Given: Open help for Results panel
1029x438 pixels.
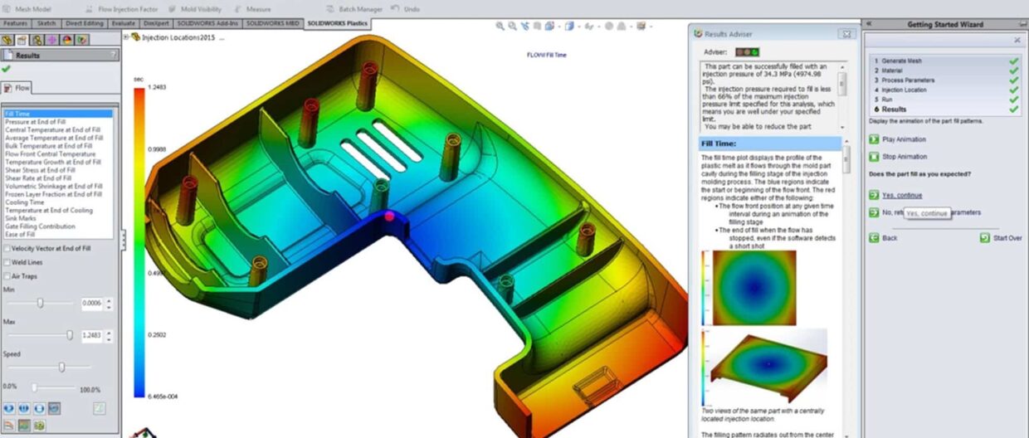Looking at the screenshot, I should pos(113,56).
